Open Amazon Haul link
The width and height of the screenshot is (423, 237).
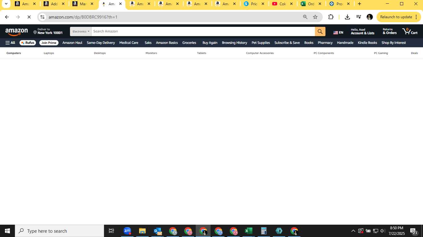point(72,43)
